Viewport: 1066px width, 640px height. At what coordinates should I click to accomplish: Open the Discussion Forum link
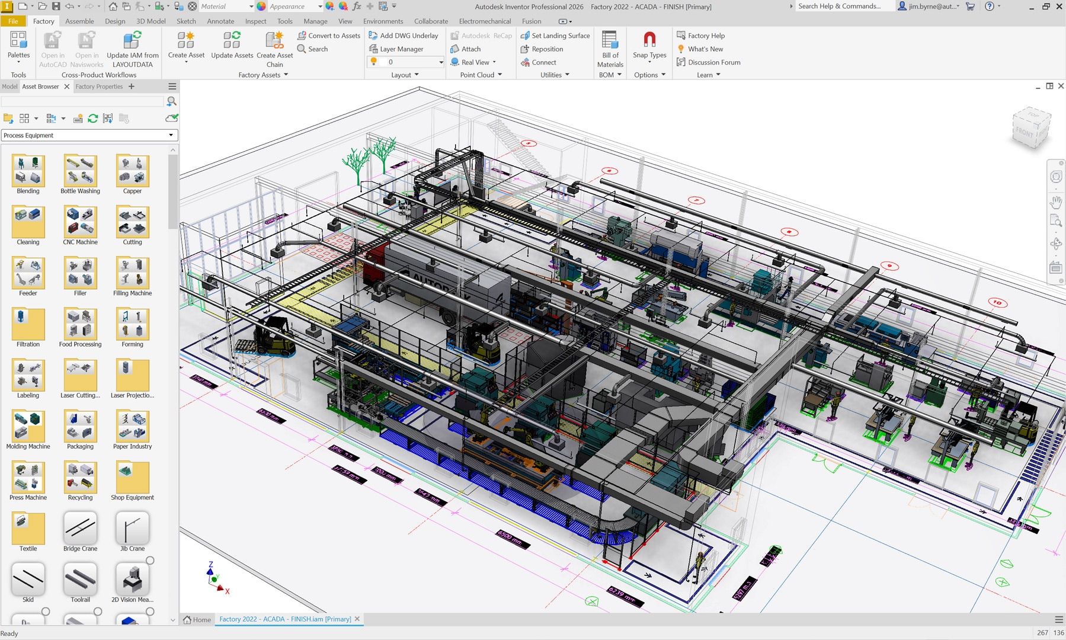coord(713,62)
